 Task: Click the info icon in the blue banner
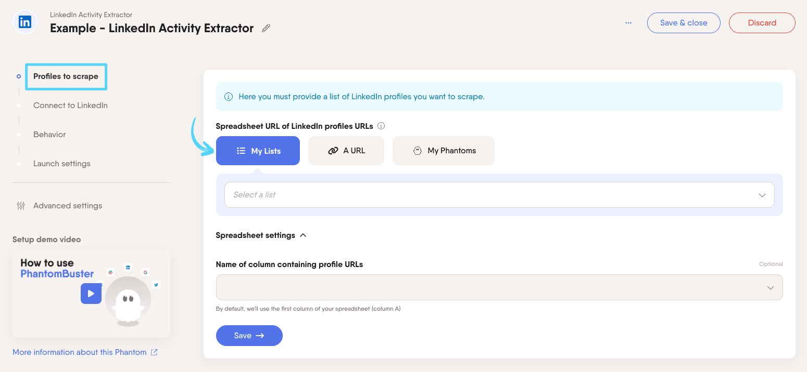pos(228,97)
